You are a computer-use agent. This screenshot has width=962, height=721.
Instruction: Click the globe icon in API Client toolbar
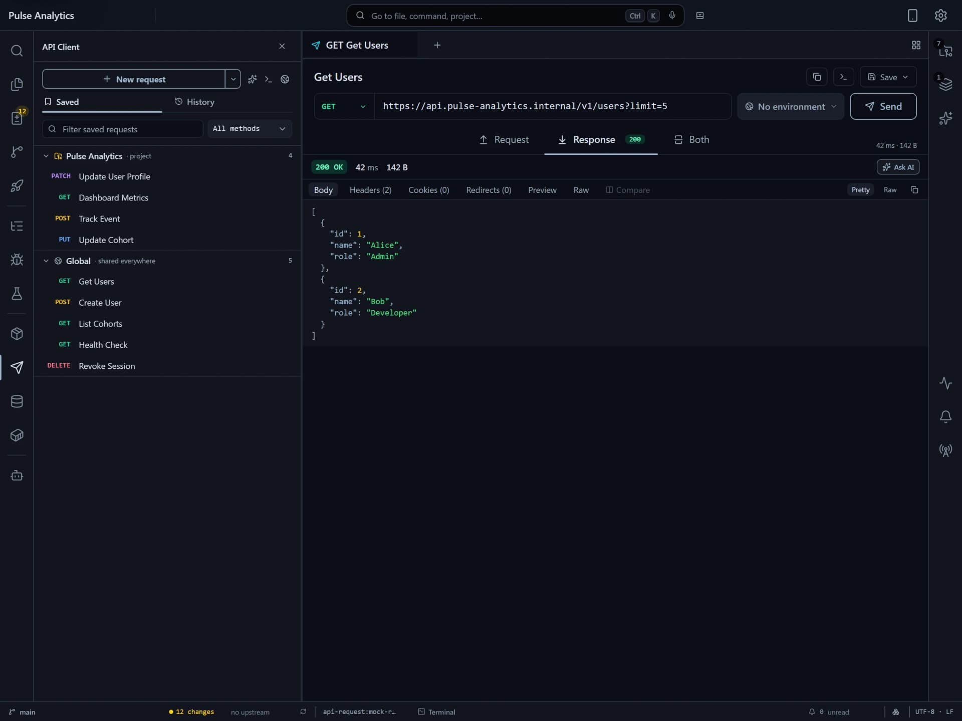point(285,79)
